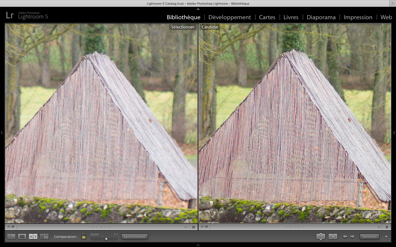This screenshot has height=247, width=396.
Task: Toggle the comparison link focus lock
Action: 84,236
